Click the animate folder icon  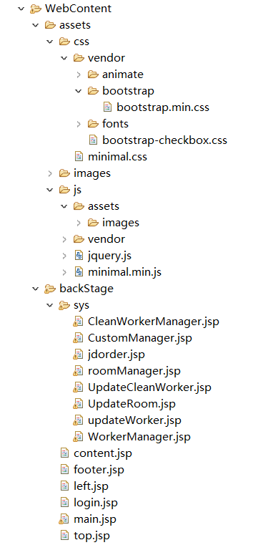94,74
